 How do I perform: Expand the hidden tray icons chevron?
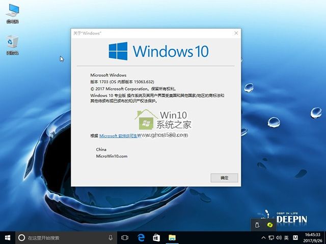coord(263,238)
